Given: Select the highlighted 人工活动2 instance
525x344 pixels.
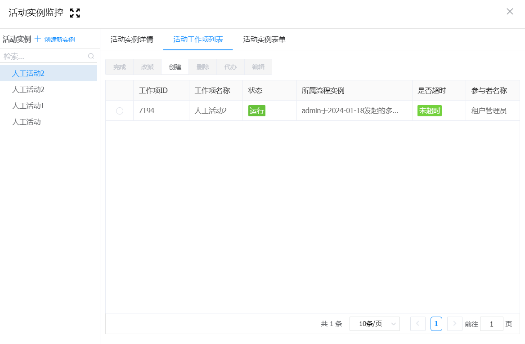Looking at the screenshot, I should tap(28, 73).
